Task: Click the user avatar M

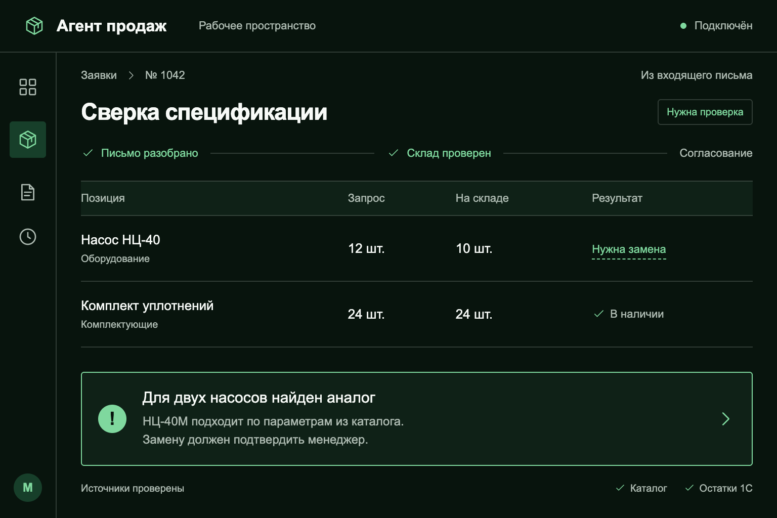Action: (28, 488)
